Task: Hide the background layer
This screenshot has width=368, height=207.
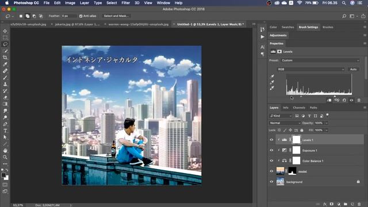Action: pyautogui.click(x=271, y=182)
